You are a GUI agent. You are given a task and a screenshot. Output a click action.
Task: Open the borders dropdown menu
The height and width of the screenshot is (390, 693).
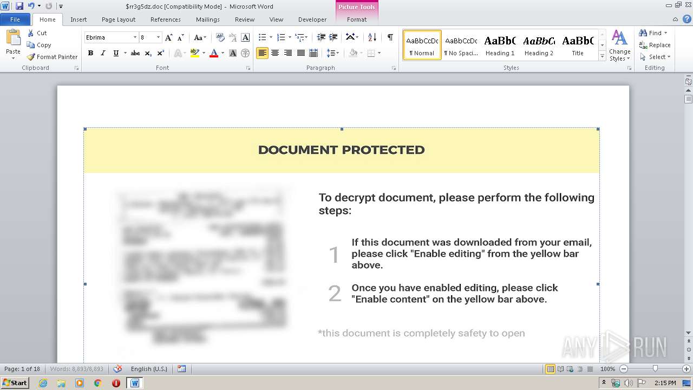379,53
